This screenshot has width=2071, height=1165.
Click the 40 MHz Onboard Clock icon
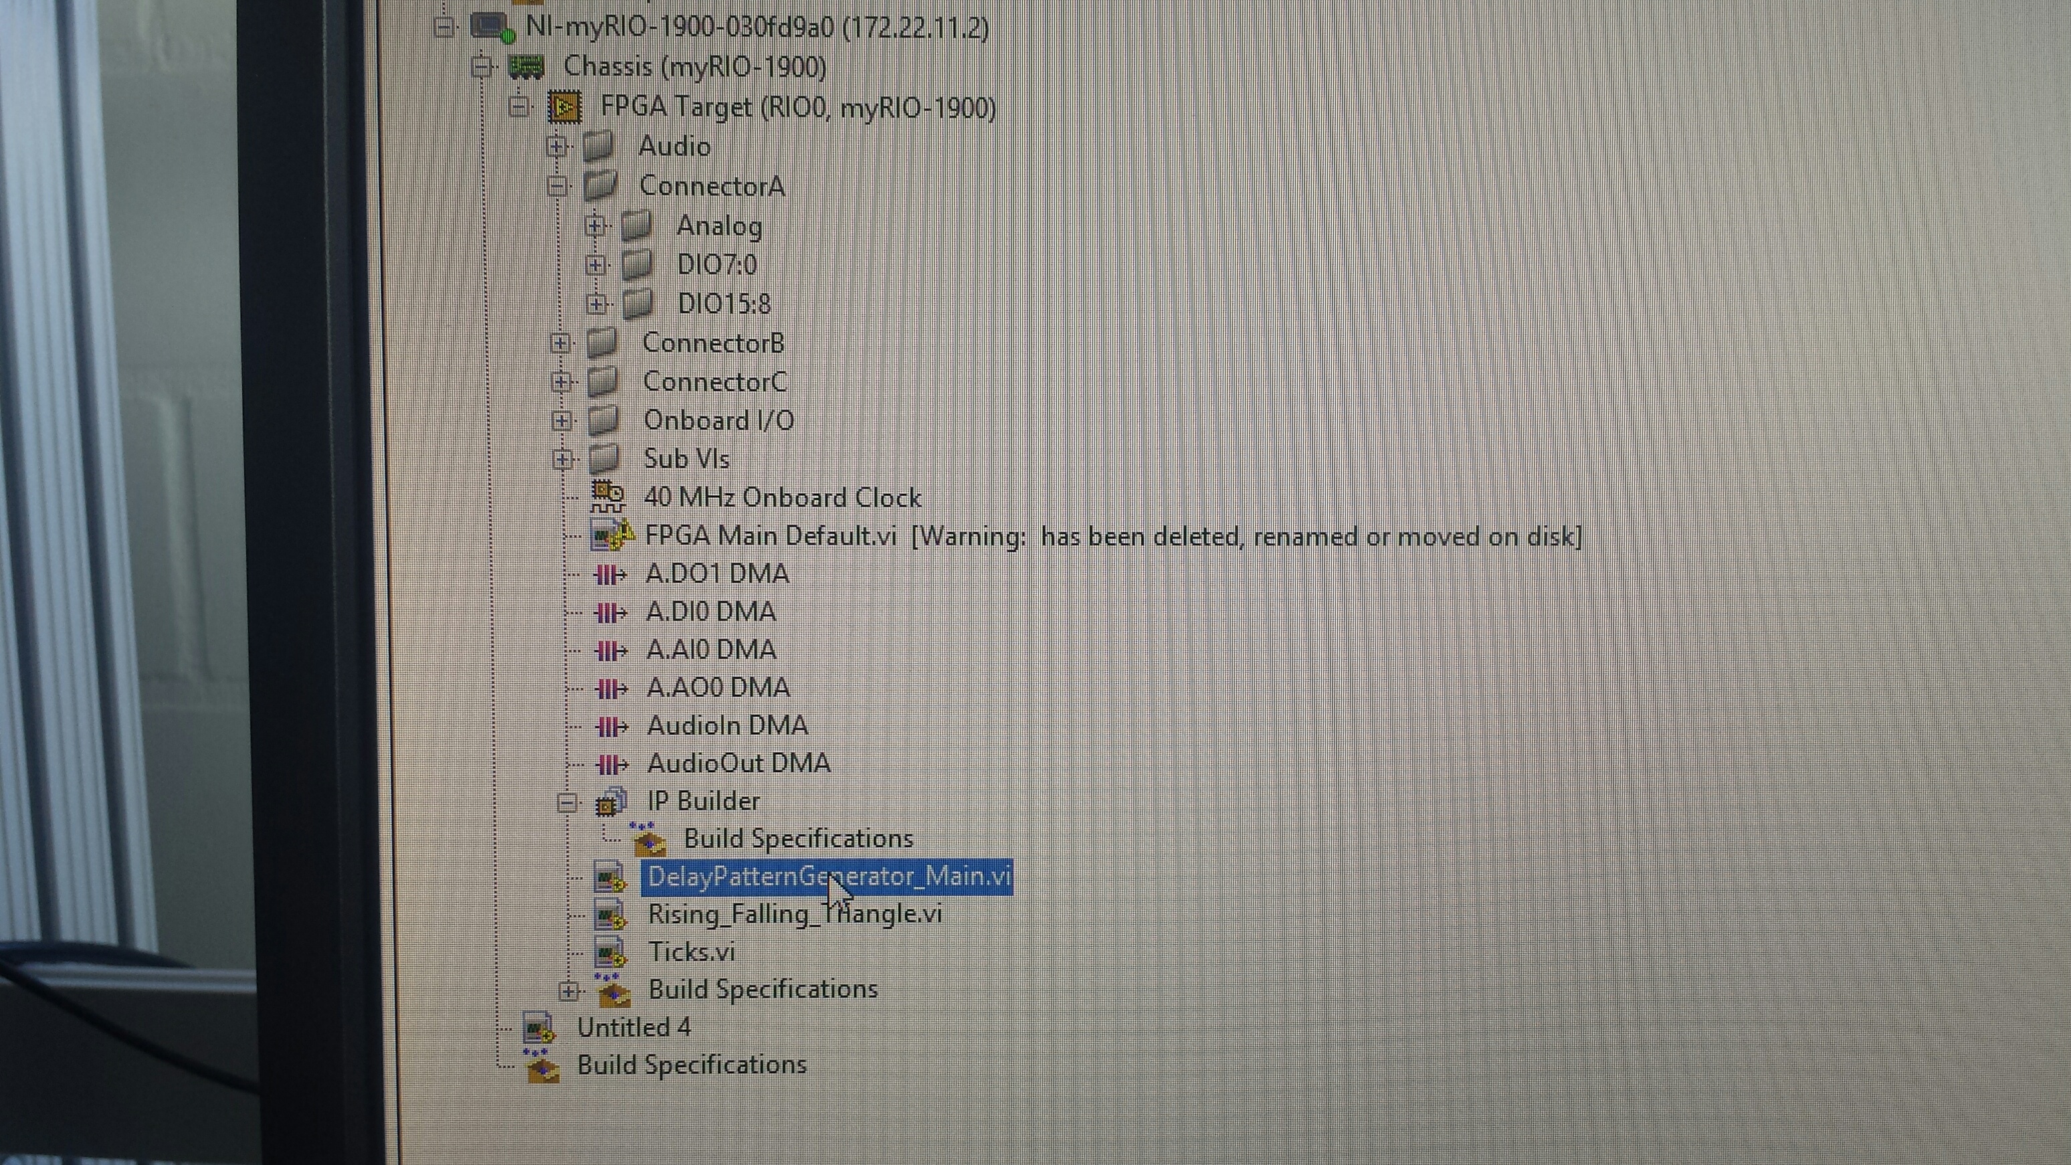608,497
